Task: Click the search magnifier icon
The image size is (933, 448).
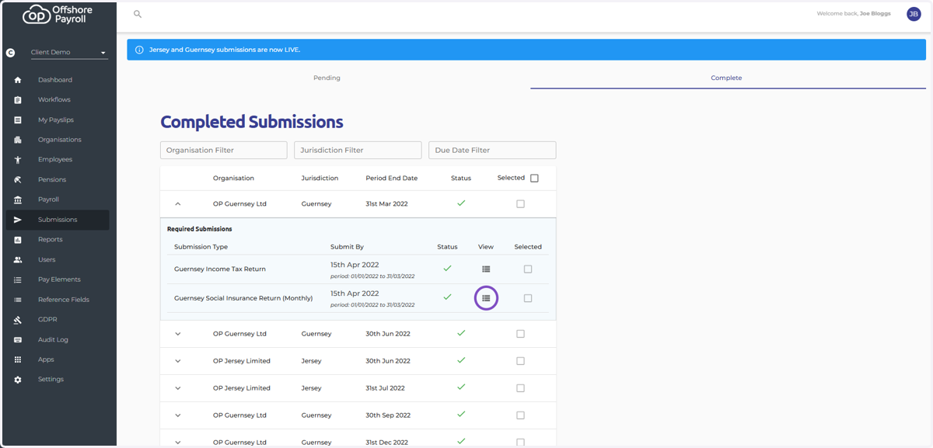Action: point(138,14)
